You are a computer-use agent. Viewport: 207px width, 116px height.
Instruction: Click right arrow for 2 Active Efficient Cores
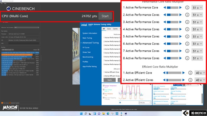click(x=183, y=80)
